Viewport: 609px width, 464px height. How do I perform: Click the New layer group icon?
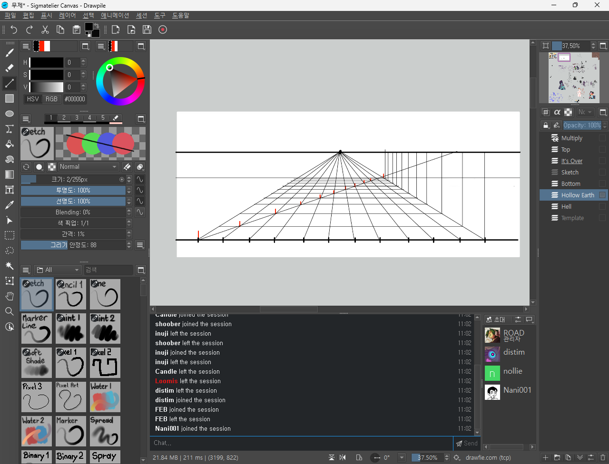(x=557, y=457)
